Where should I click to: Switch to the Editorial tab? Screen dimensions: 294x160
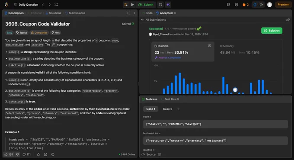(35, 13)
